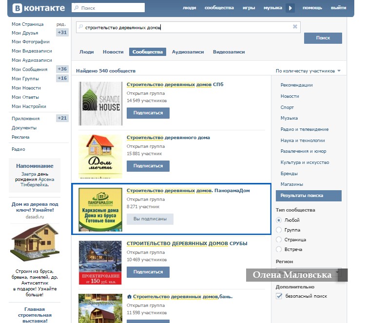Click the Skandi House group thumbnail

[100, 104]
